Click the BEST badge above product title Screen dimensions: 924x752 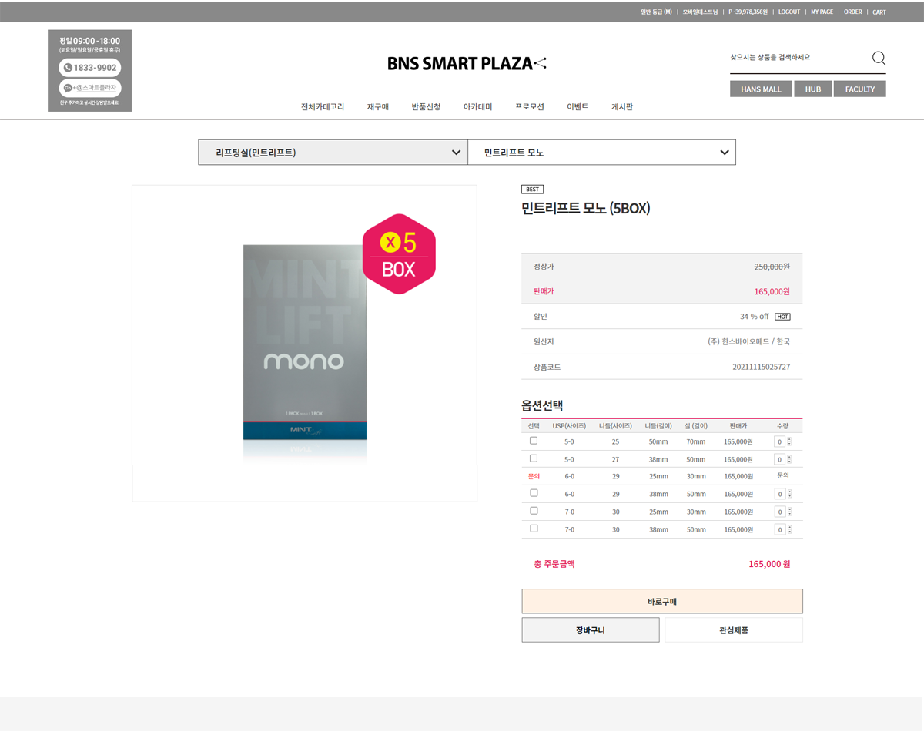(x=532, y=189)
